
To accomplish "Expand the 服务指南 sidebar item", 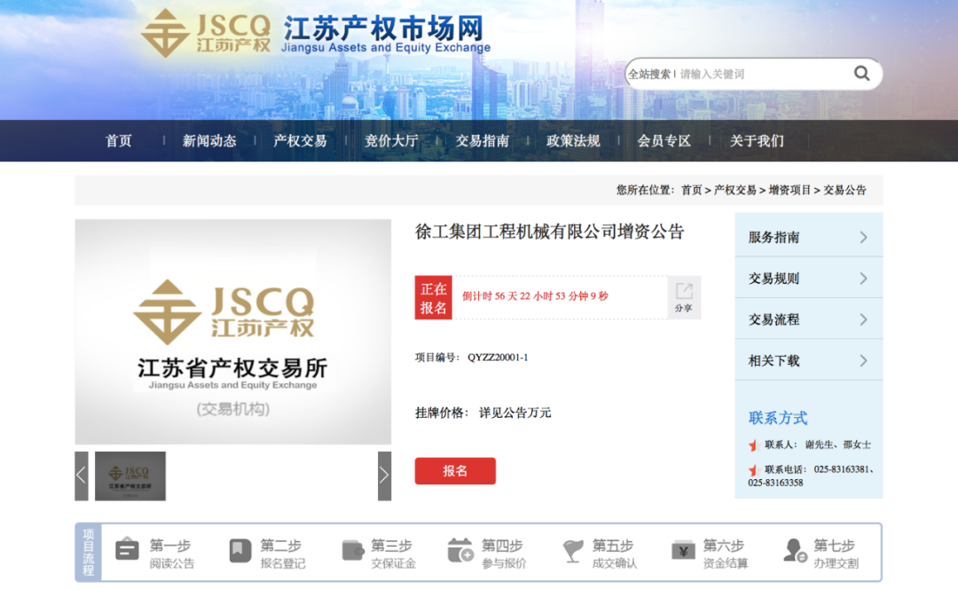I will click(x=808, y=237).
